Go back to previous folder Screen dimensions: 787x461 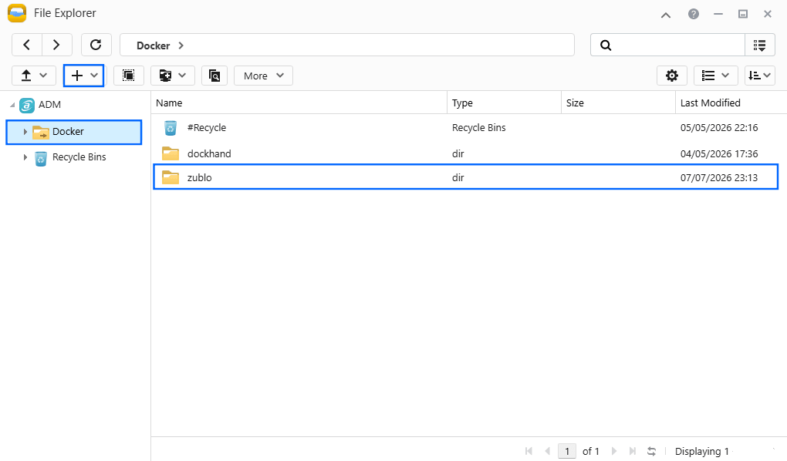[x=27, y=45]
